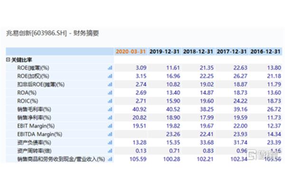Click the 21.35 value under 2018-12-31

(x=207, y=68)
